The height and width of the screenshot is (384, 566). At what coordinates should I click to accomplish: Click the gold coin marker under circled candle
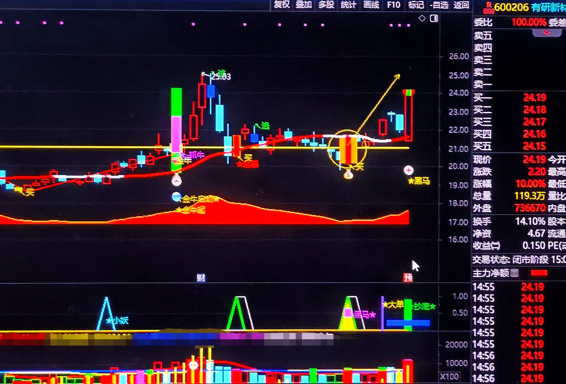(x=348, y=175)
